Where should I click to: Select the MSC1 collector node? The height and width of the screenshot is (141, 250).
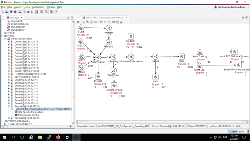point(81,42)
